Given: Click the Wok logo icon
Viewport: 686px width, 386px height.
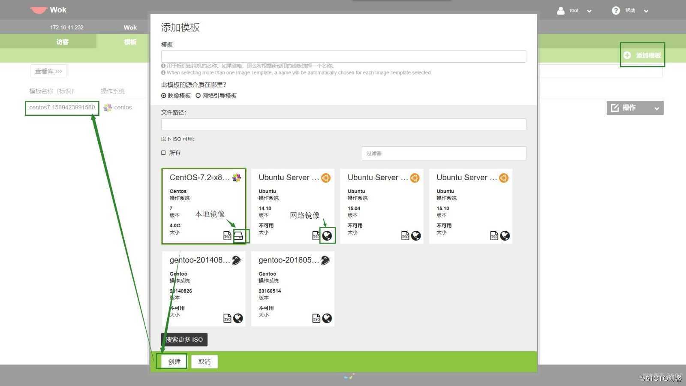Looking at the screenshot, I should point(39,10).
